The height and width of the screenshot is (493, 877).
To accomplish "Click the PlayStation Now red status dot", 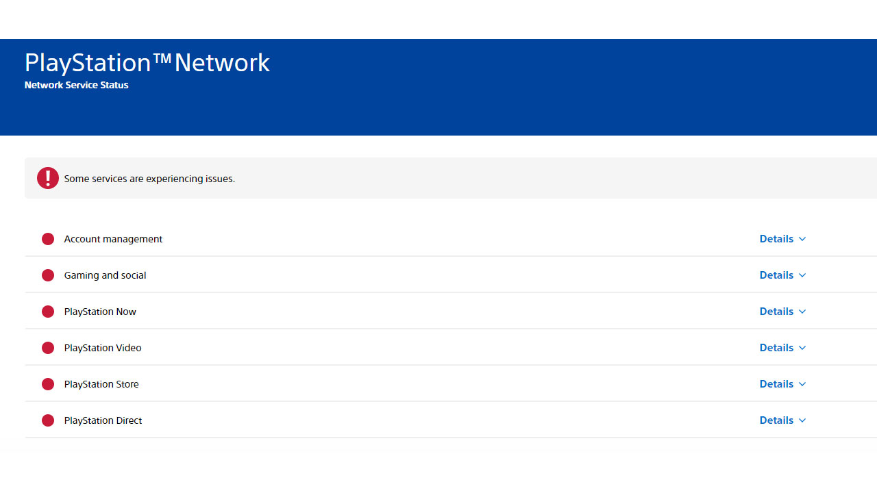I will pyautogui.click(x=48, y=312).
